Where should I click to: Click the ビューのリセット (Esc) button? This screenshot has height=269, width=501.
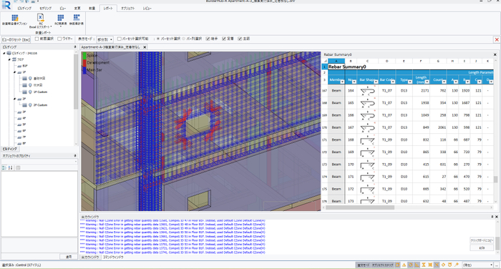coord(16,39)
